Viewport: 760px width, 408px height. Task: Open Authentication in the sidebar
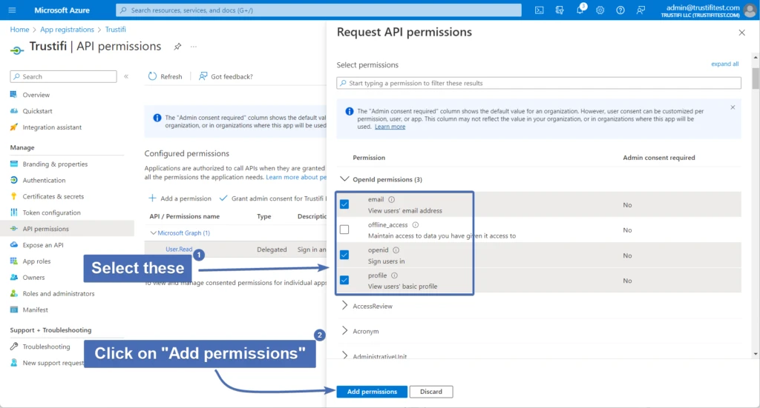point(44,181)
